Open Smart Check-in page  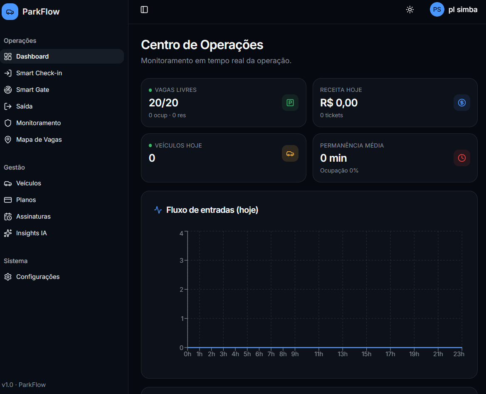tap(62, 73)
